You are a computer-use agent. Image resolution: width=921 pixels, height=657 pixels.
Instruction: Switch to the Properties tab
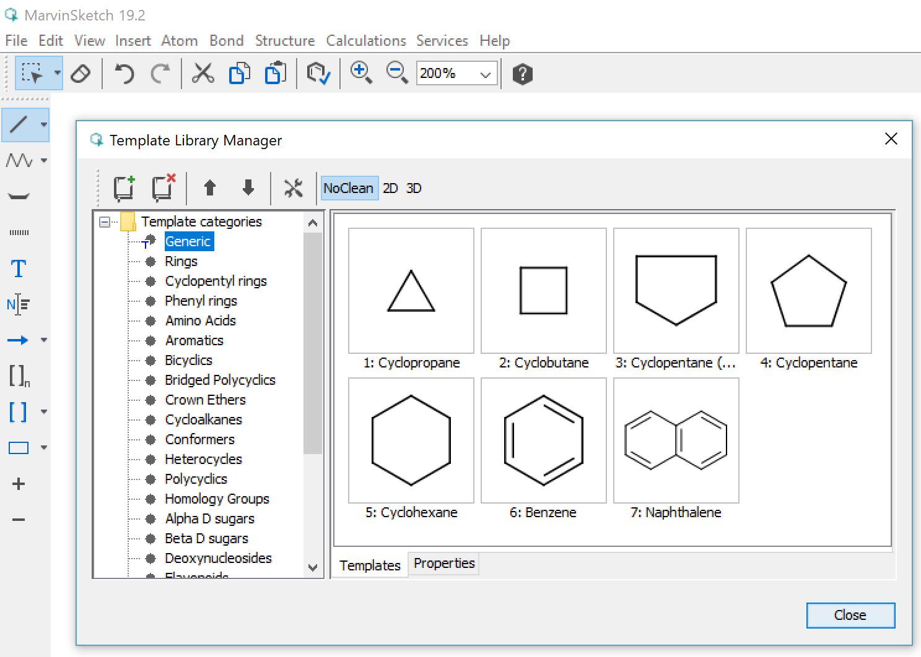pyautogui.click(x=444, y=564)
